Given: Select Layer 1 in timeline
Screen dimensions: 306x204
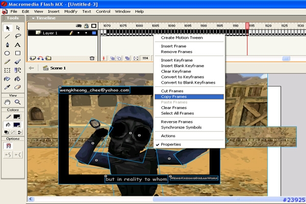Looking at the screenshot, I should [x=50, y=33].
